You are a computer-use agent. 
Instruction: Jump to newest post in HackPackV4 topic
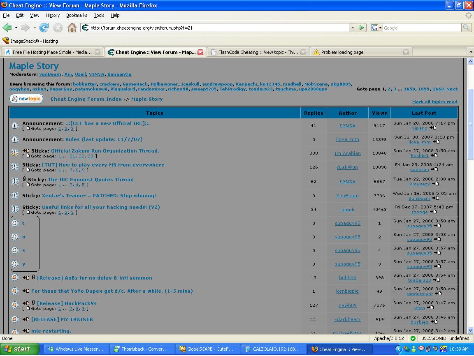click(26, 303)
